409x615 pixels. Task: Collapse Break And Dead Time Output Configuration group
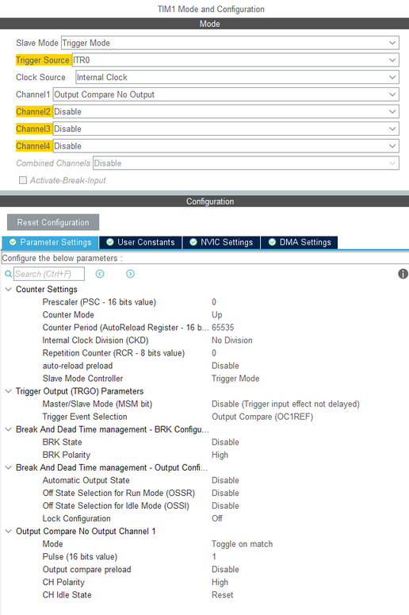pyautogui.click(x=8, y=467)
